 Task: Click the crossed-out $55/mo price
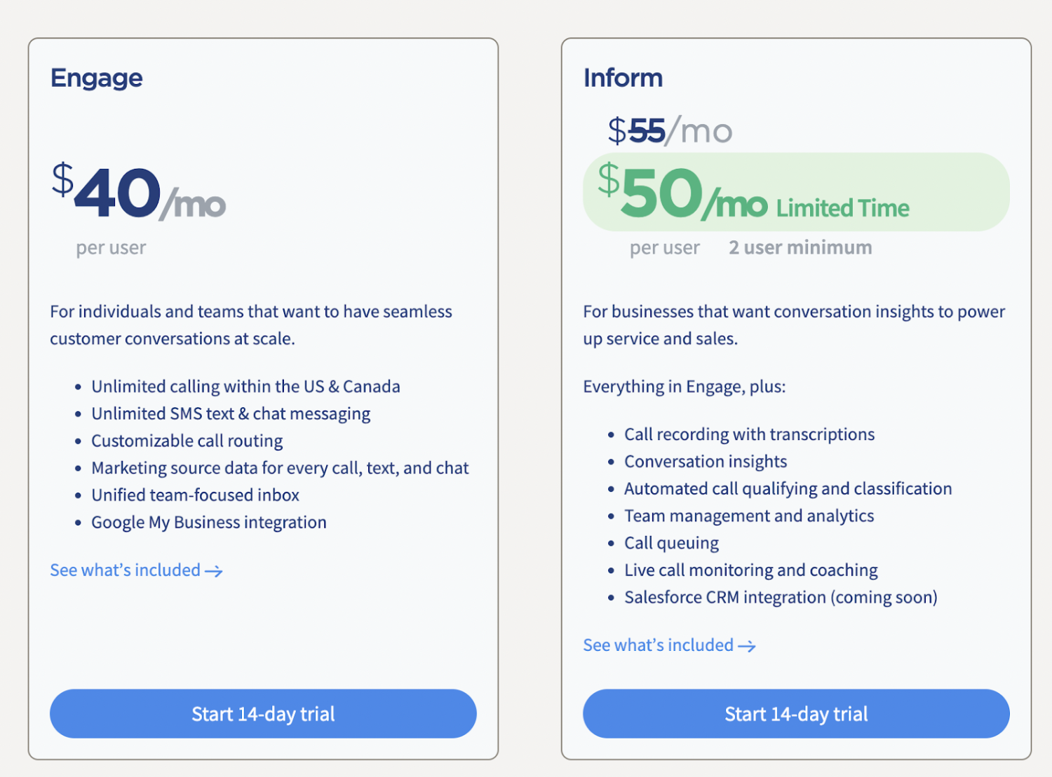670,131
